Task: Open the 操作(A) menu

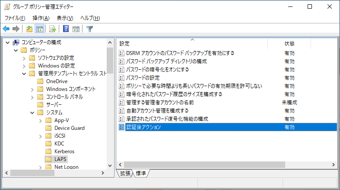Action: click(x=41, y=18)
